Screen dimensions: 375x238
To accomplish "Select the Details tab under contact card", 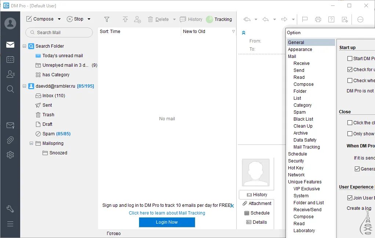I will 256,222.
